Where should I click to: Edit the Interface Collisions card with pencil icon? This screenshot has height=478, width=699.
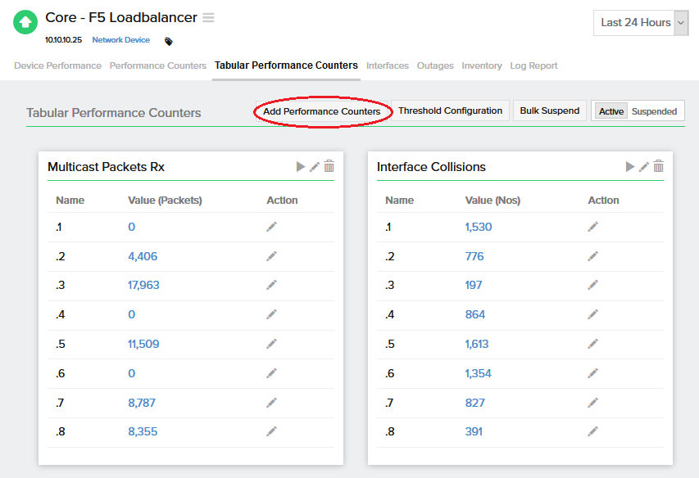click(x=644, y=166)
